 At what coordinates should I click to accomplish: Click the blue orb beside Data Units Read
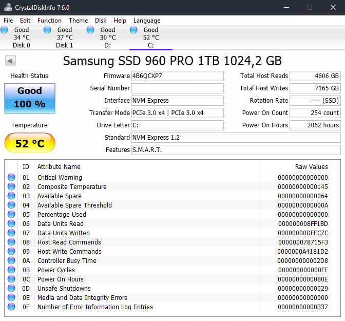pos(11,223)
